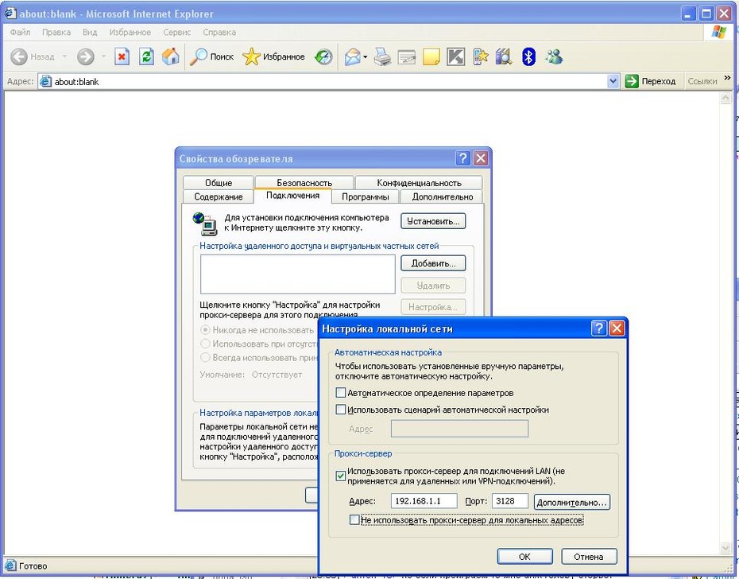Click the green Переход go arrow
The image size is (739, 579).
coord(632,81)
